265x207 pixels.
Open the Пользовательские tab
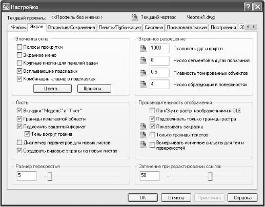187,28
